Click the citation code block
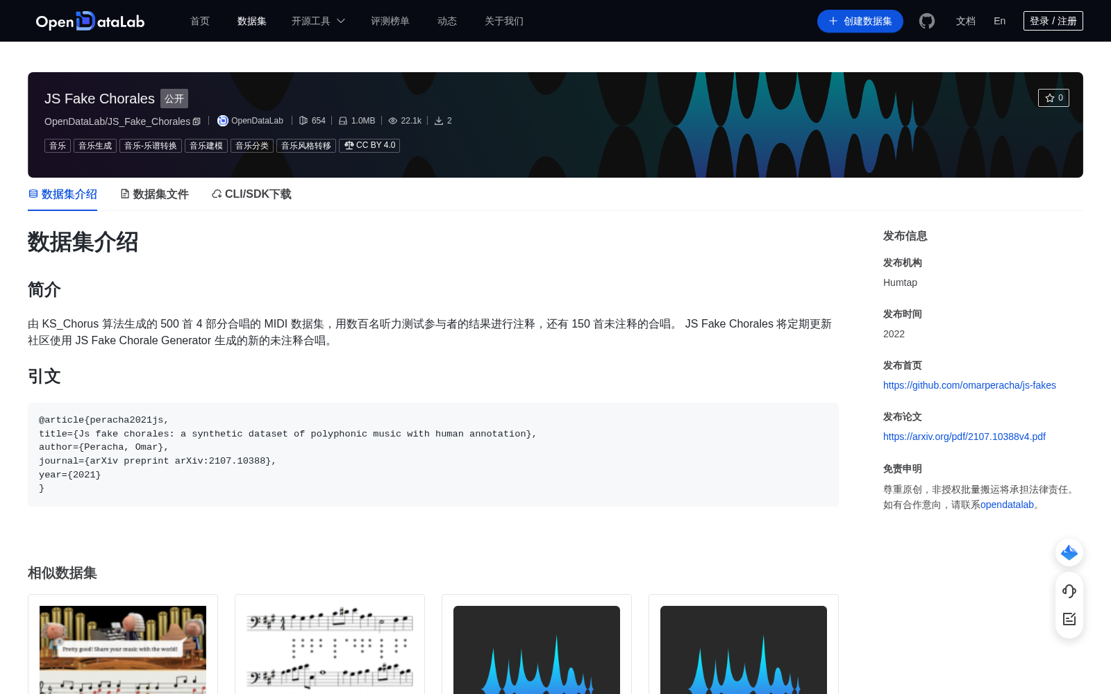1111x694 pixels. point(433,455)
